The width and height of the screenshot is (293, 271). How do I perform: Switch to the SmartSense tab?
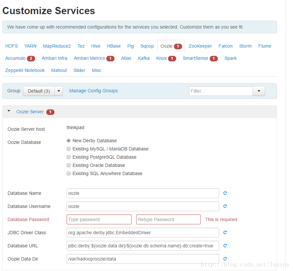196,58
